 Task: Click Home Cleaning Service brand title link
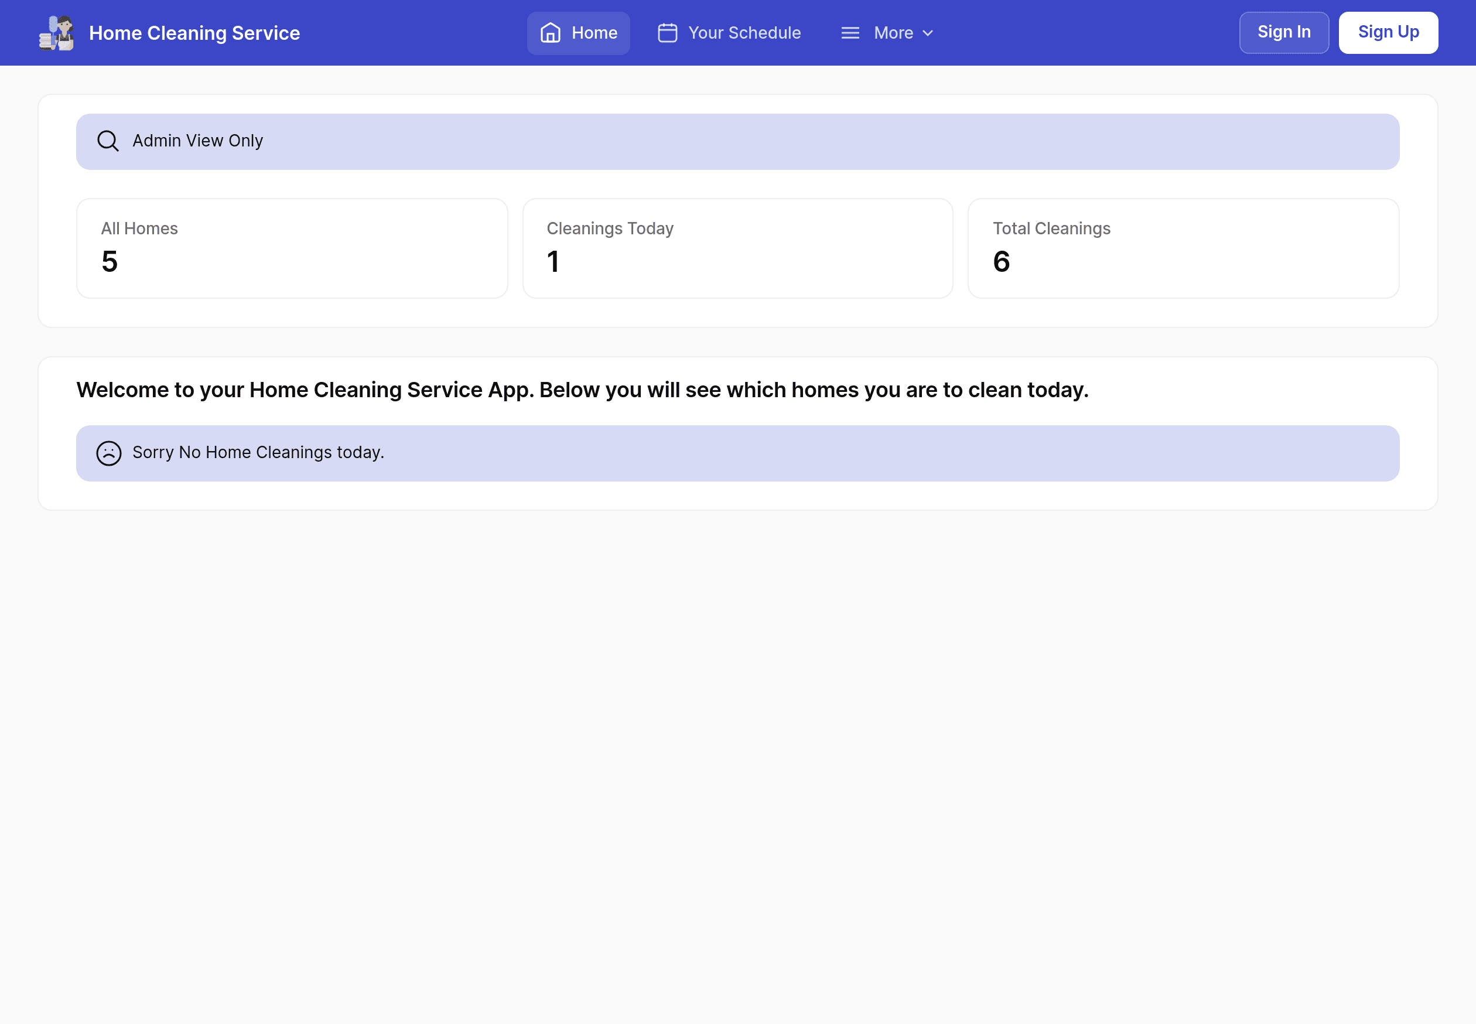pyautogui.click(x=194, y=33)
